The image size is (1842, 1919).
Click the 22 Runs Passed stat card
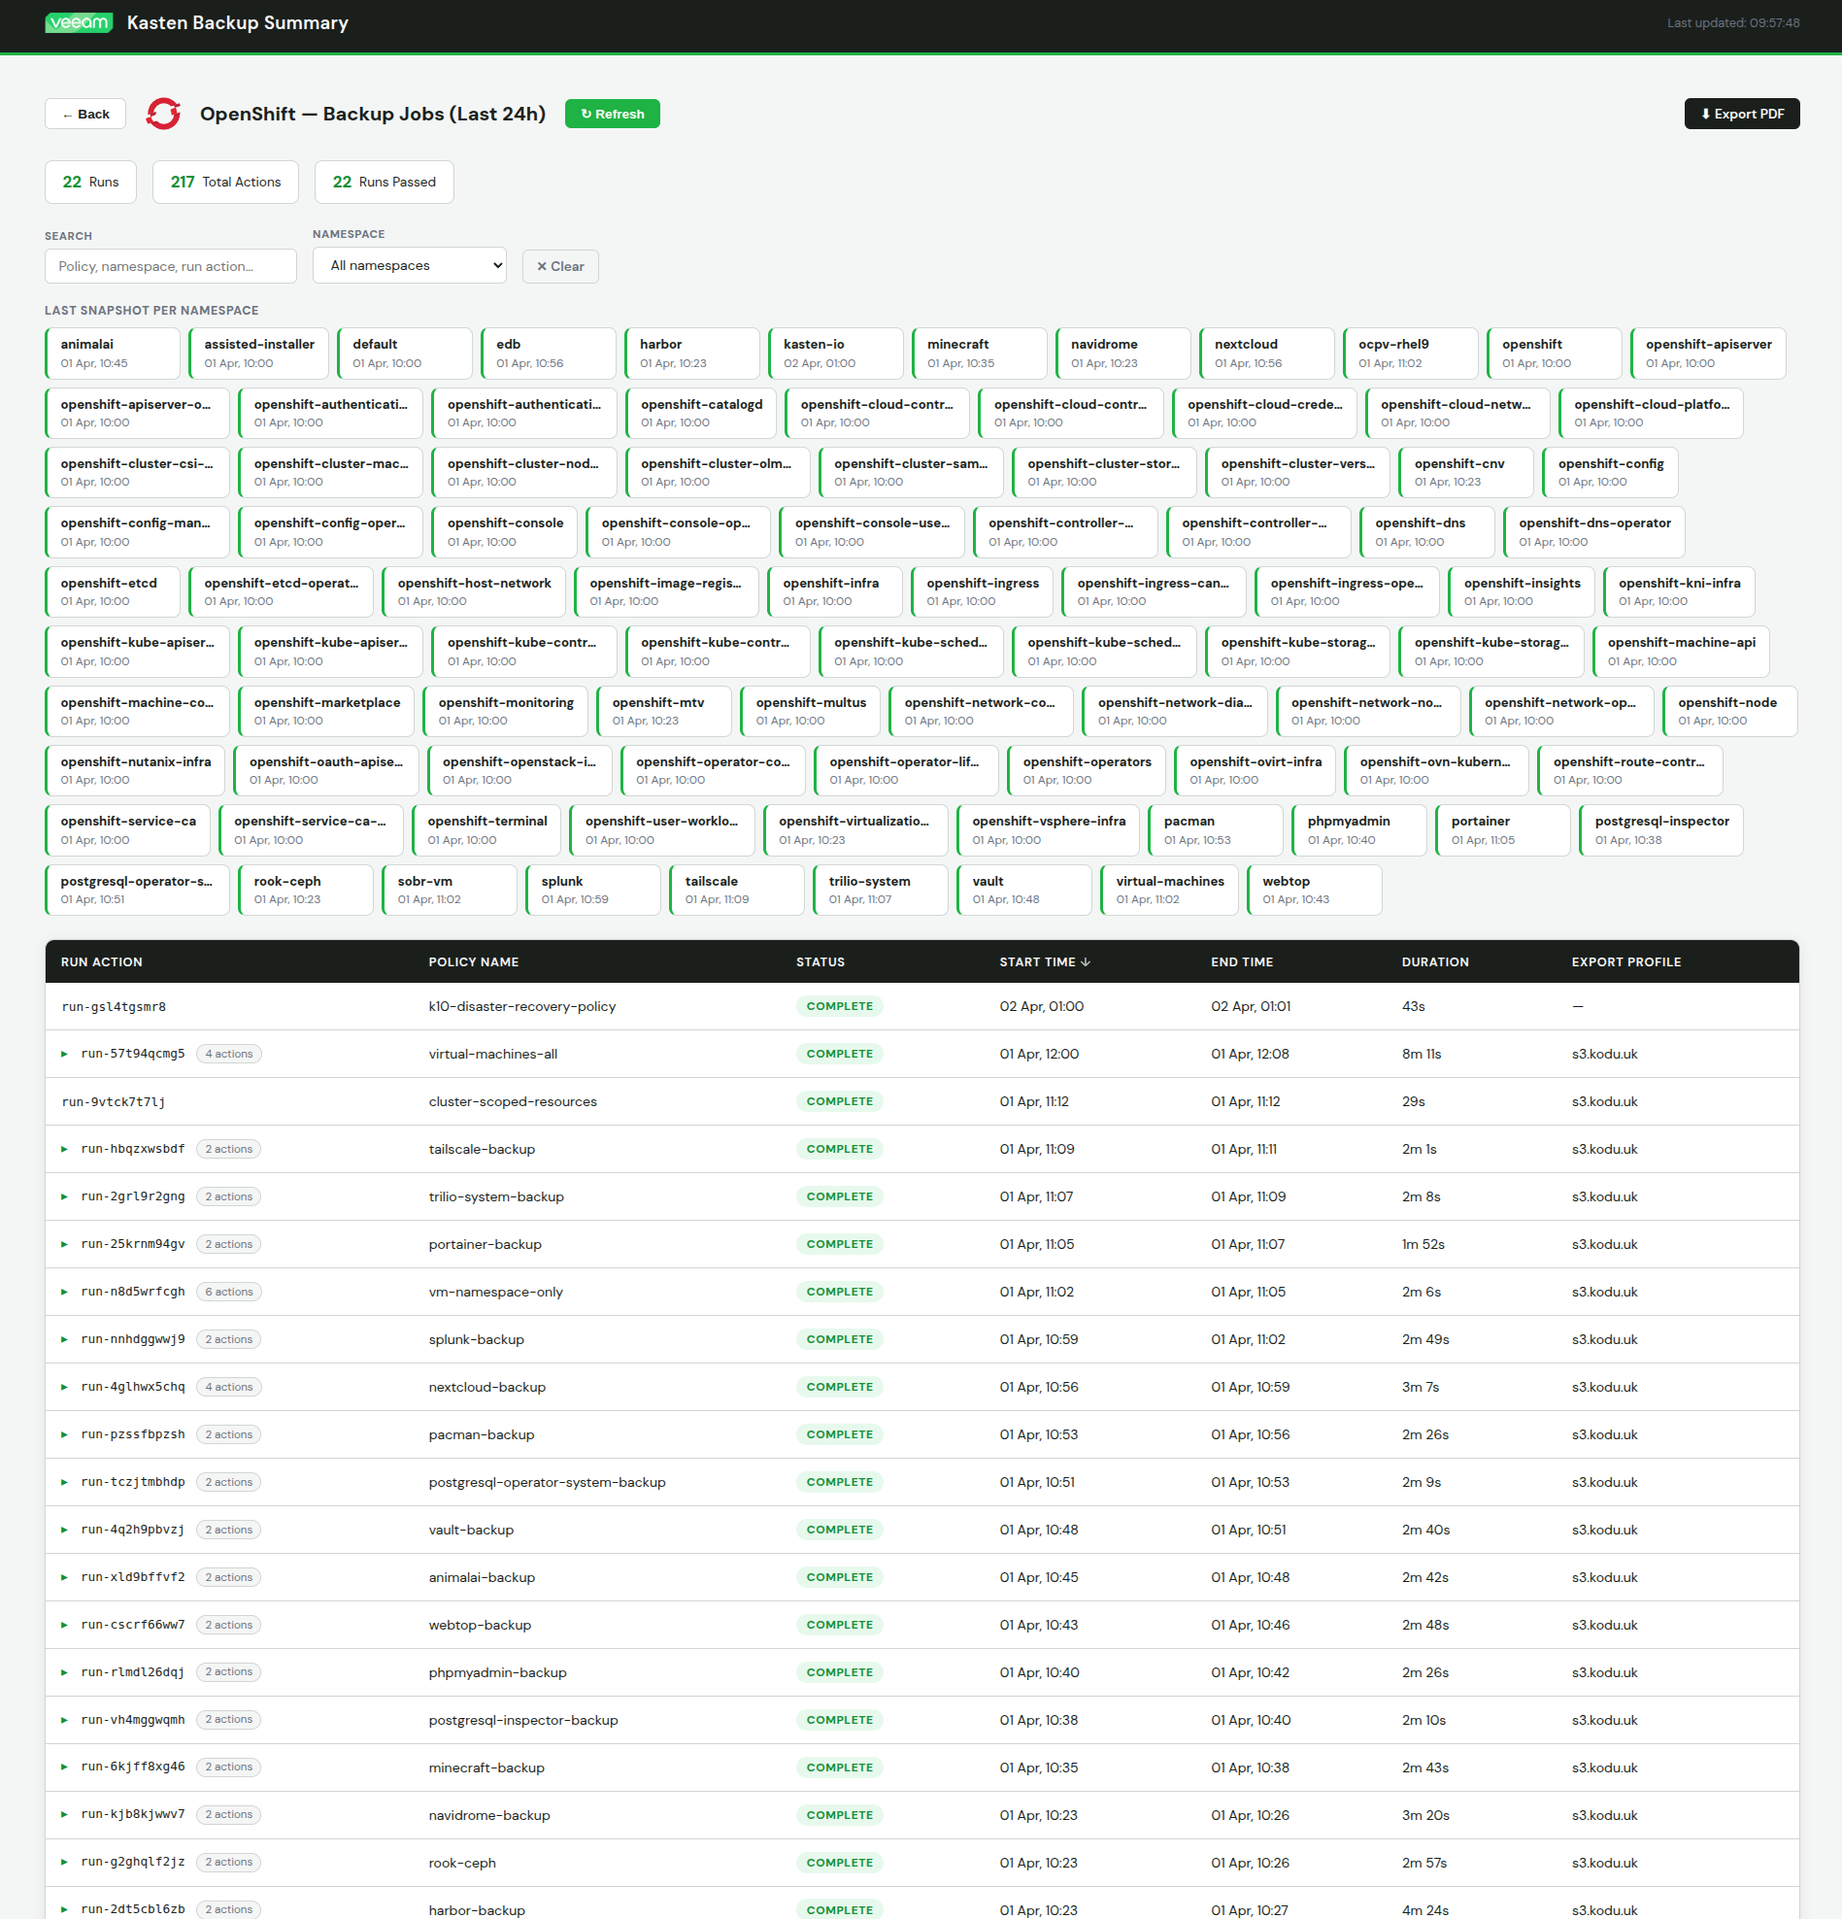[x=384, y=183]
